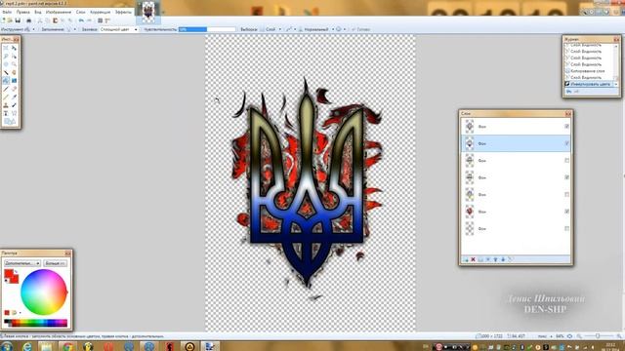The height and width of the screenshot is (351, 625).
Task: Select the Ellipse Select tool
Action: click(6, 64)
